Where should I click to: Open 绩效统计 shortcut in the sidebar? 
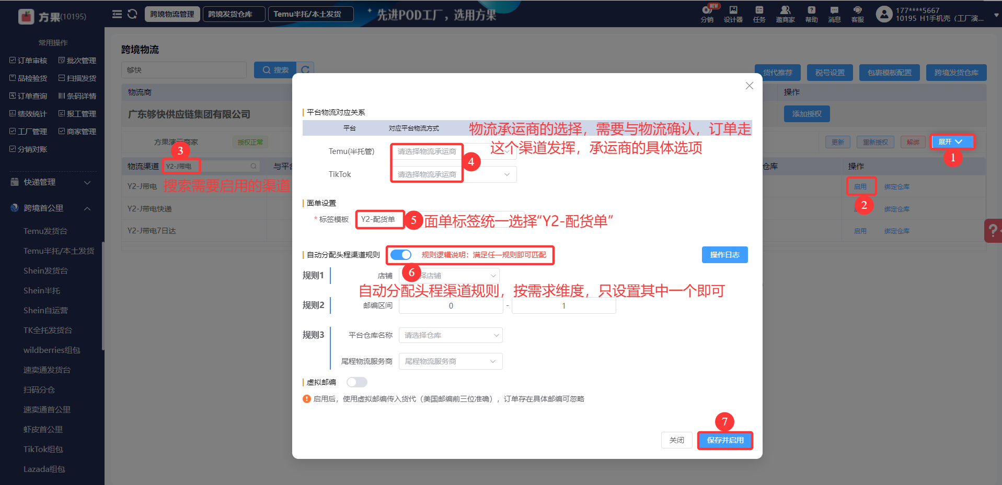pos(28,114)
